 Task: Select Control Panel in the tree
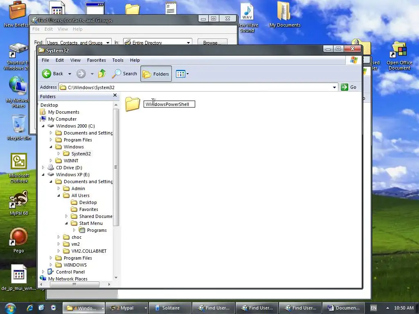click(70, 272)
